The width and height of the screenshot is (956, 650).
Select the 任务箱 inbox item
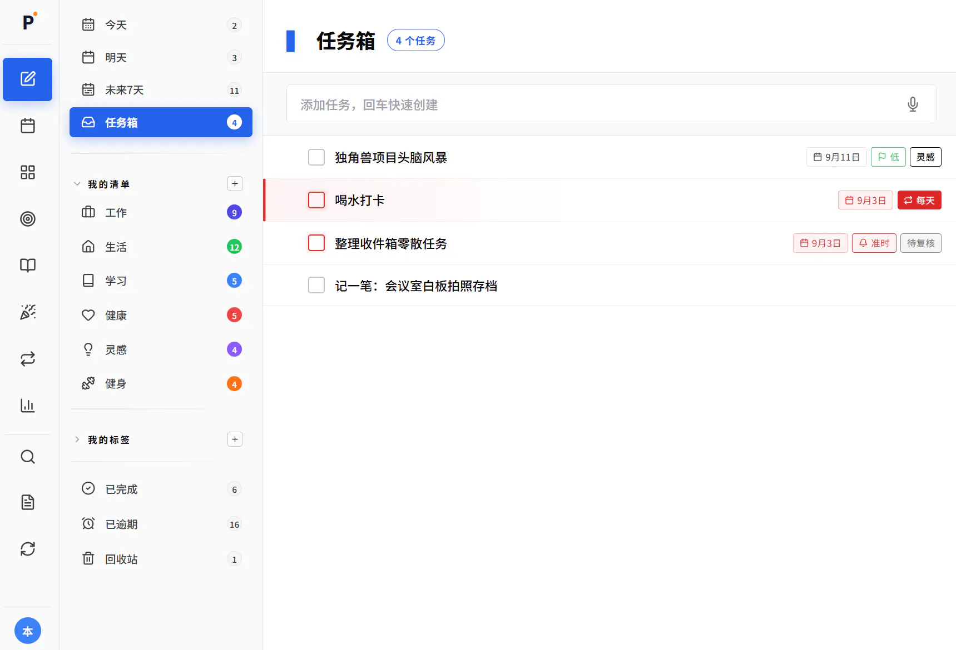tap(161, 122)
